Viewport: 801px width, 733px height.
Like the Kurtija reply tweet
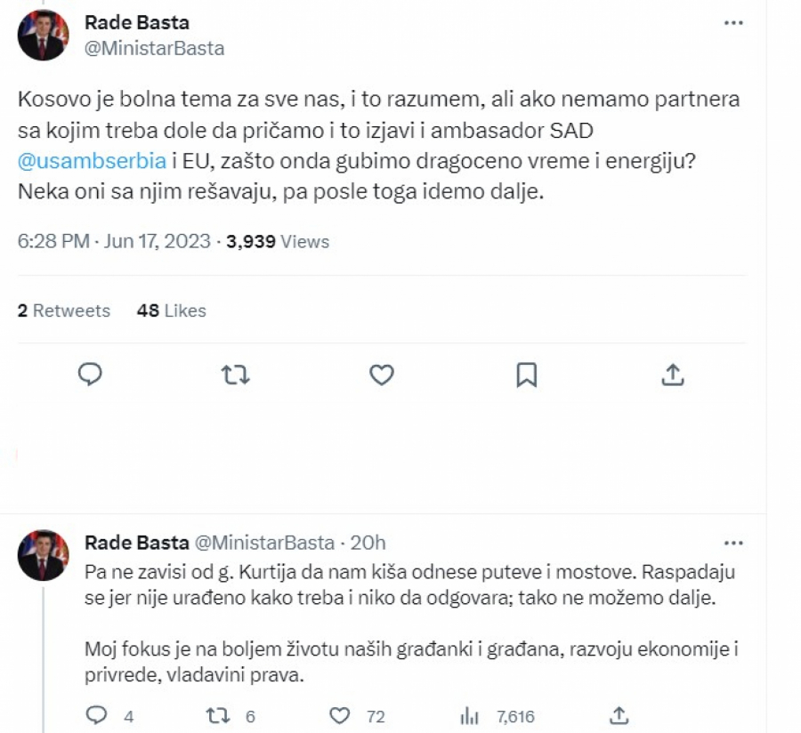pos(342,714)
